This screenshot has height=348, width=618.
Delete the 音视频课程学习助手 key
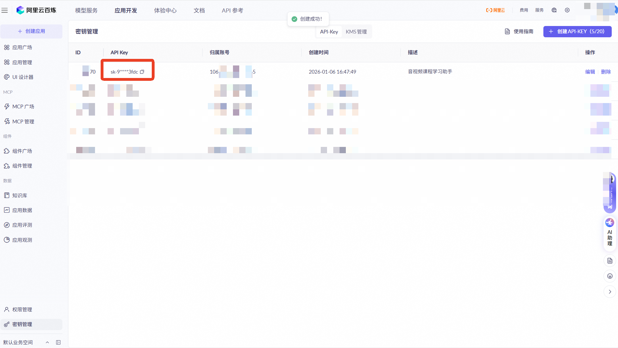[606, 72]
